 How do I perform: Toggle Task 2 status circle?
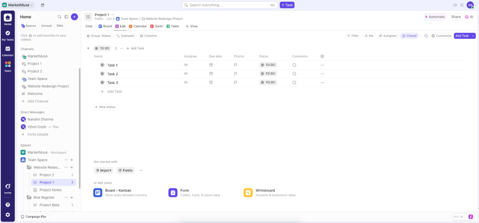(102, 73)
